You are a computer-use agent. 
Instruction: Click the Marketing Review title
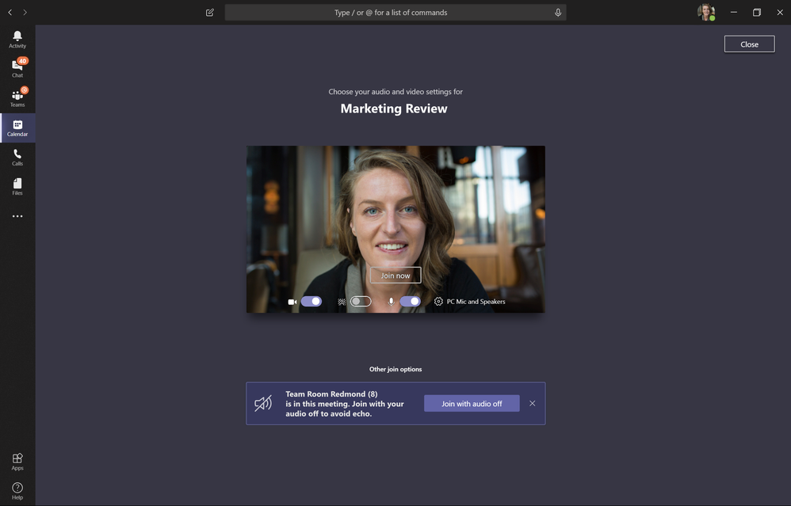[394, 108]
